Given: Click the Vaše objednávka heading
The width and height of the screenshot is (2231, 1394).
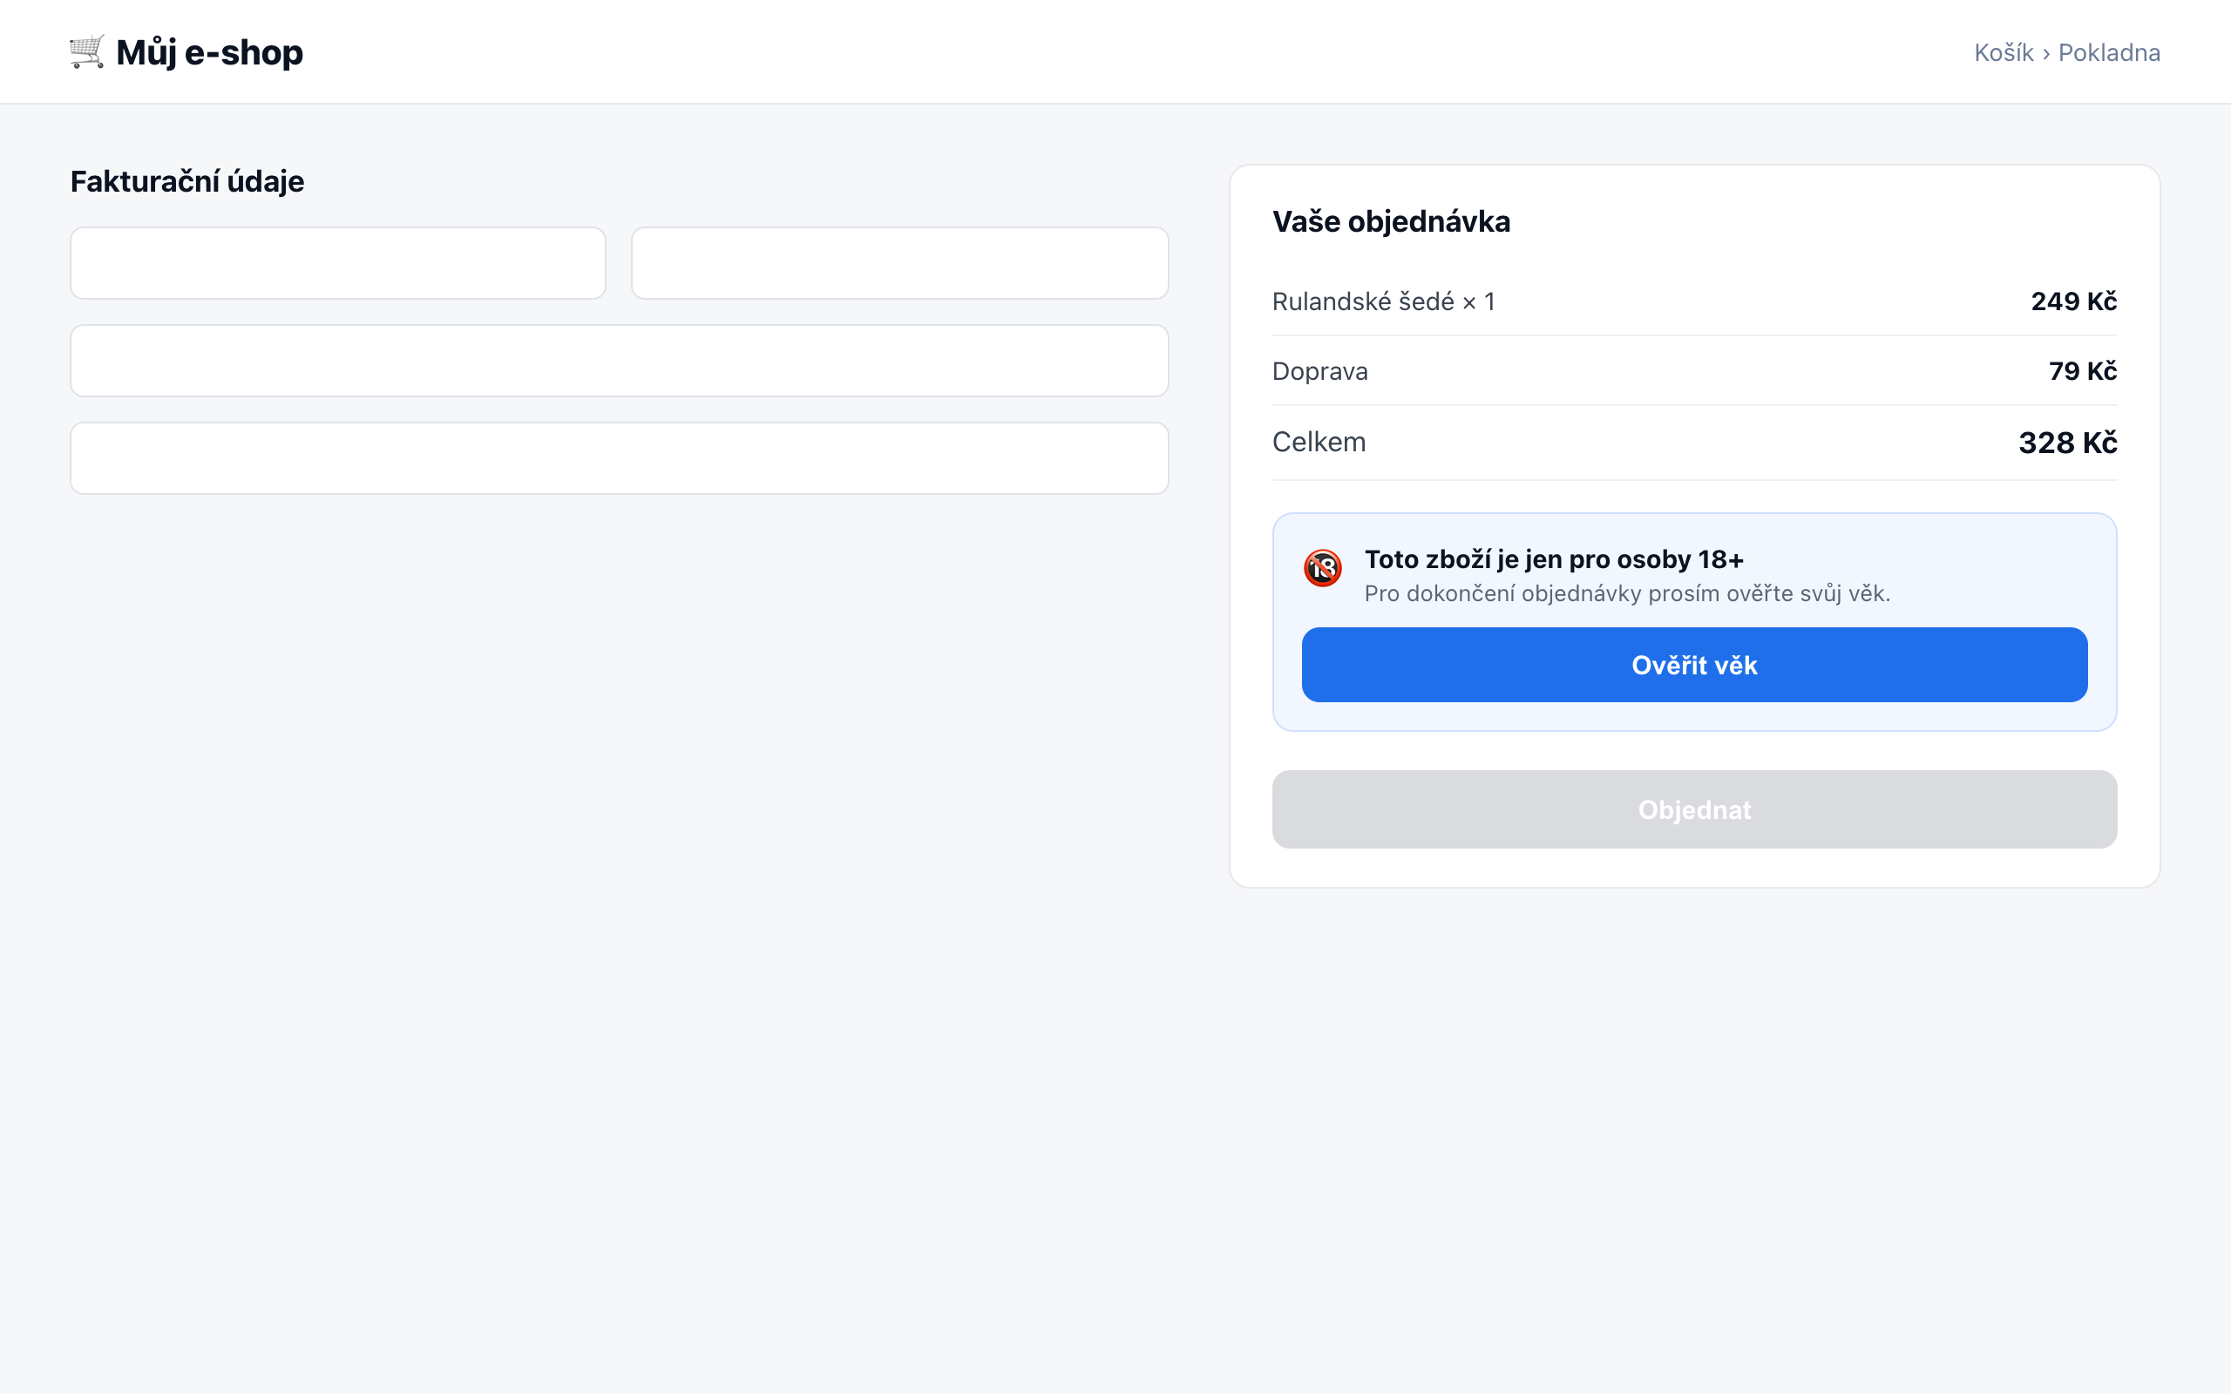Looking at the screenshot, I should (1391, 221).
